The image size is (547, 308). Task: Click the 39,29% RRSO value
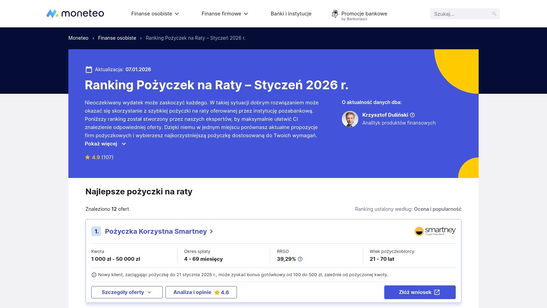click(x=286, y=259)
